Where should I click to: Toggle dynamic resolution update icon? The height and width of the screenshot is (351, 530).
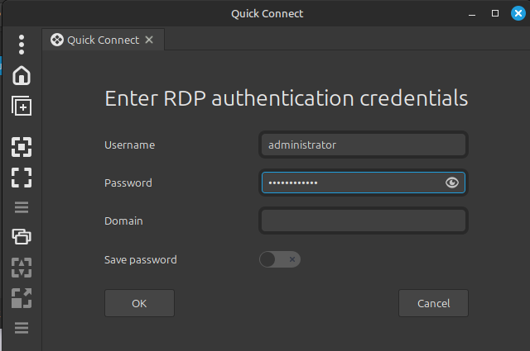point(22,268)
